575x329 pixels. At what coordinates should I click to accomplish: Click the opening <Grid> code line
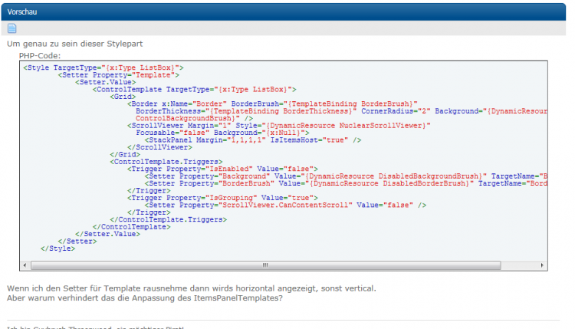point(123,97)
